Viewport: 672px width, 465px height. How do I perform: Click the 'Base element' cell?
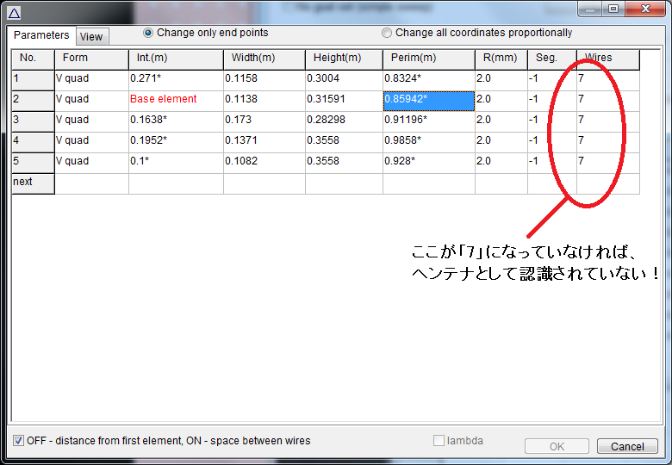coord(176,101)
